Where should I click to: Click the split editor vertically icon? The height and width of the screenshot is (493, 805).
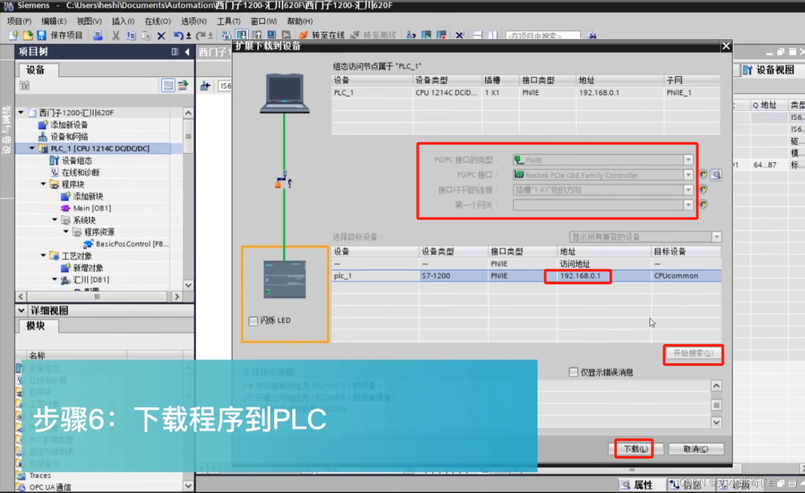tap(492, 35)
